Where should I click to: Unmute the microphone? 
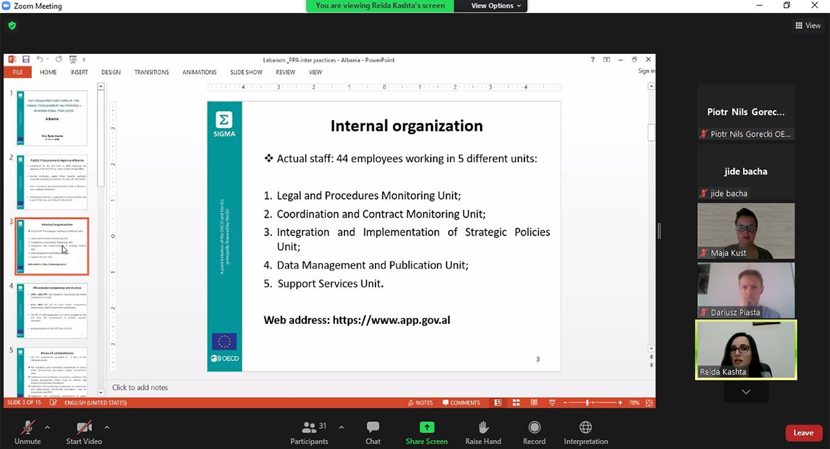28,432
